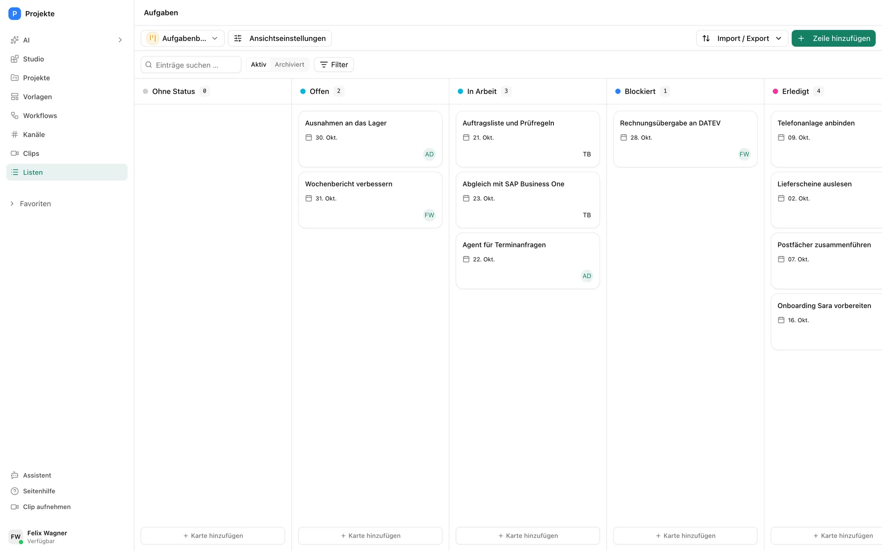Open the Projekte sidebar entry

click(x=67, y=78)
